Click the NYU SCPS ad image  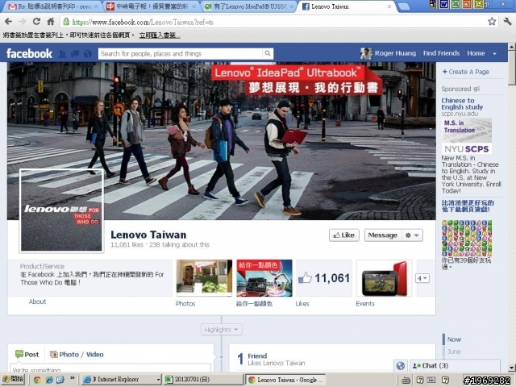(467, 136)
